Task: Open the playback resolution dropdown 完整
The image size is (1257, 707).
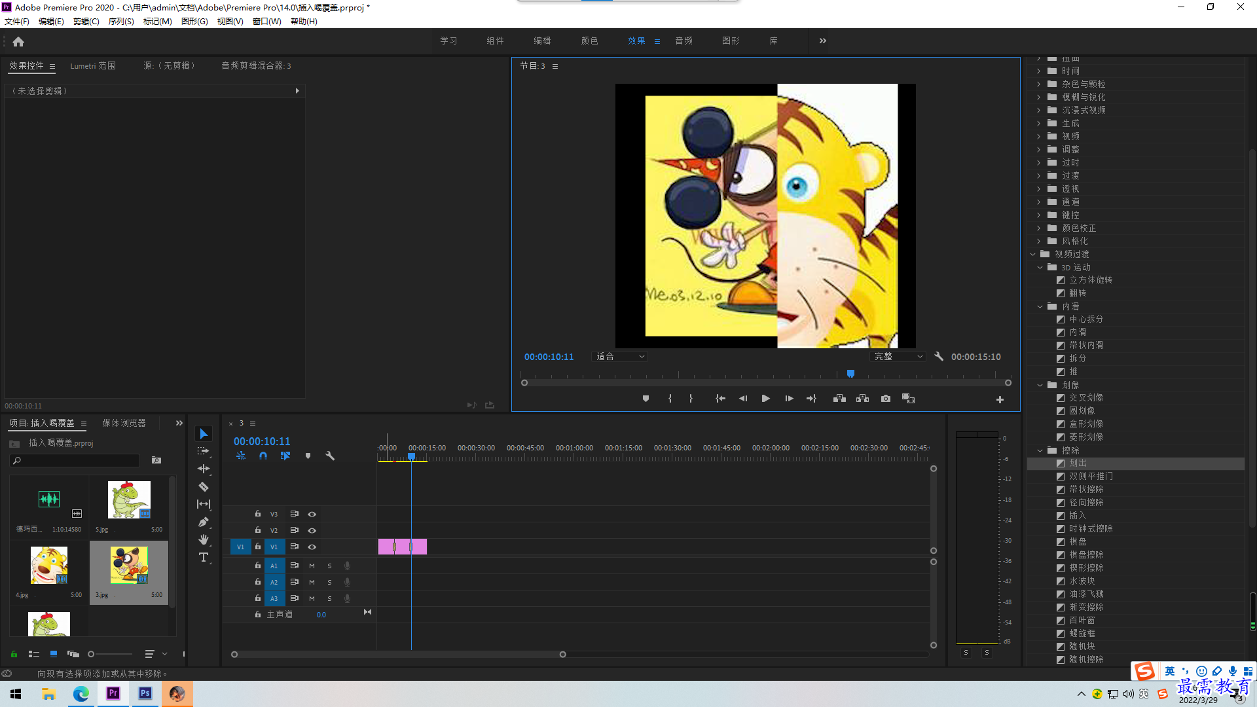Action: click(x=898, y=357)
